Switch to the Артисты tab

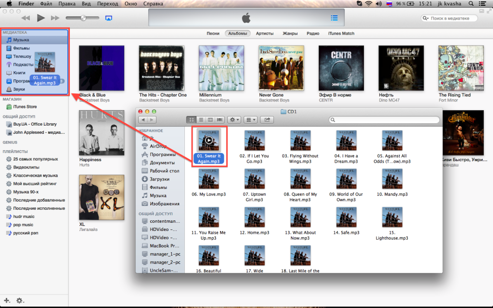264,33
